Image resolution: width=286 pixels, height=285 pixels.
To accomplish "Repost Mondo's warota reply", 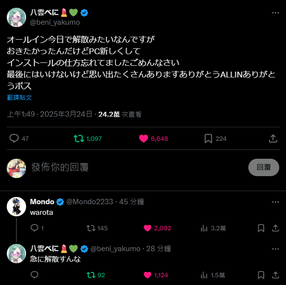I will tap(91, 228).
